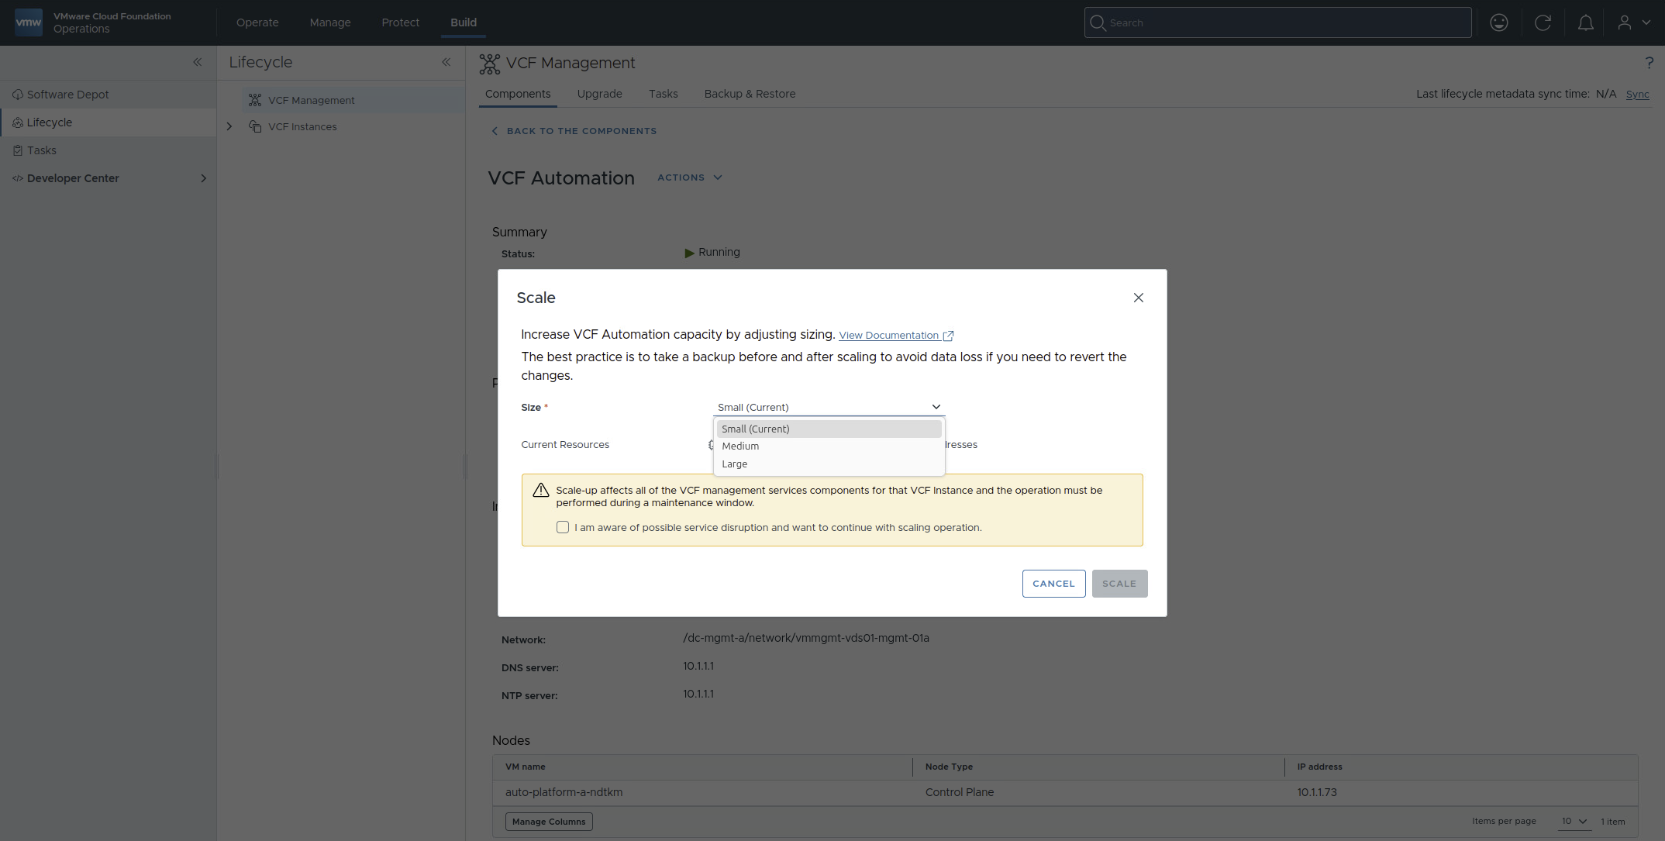Open the notifications bell icon

tap(1586, 22)
